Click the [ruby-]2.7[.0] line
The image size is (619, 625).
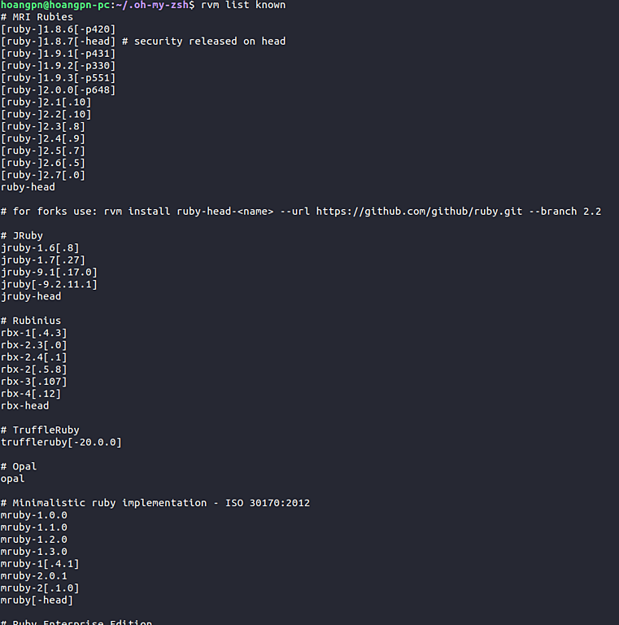pyautogui.click(x=43, y=175)
